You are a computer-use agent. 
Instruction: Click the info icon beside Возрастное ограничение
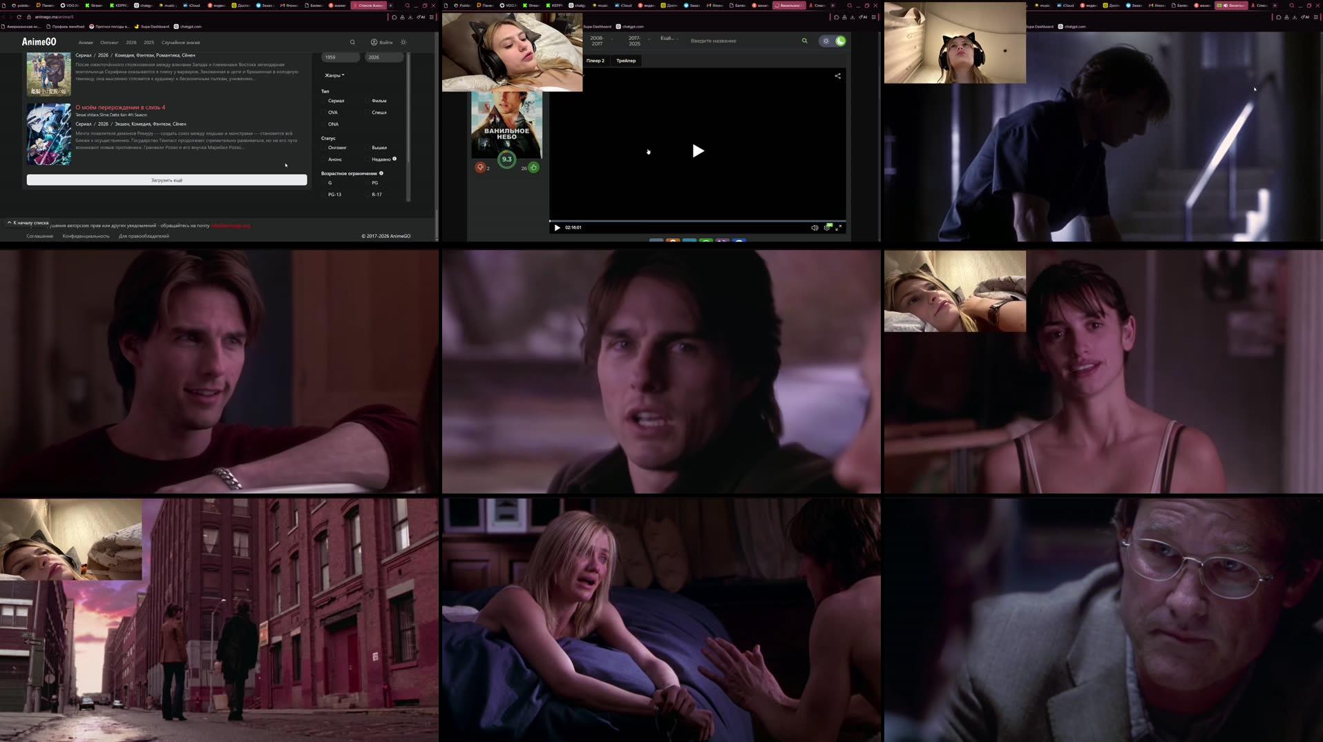[381, 173]
